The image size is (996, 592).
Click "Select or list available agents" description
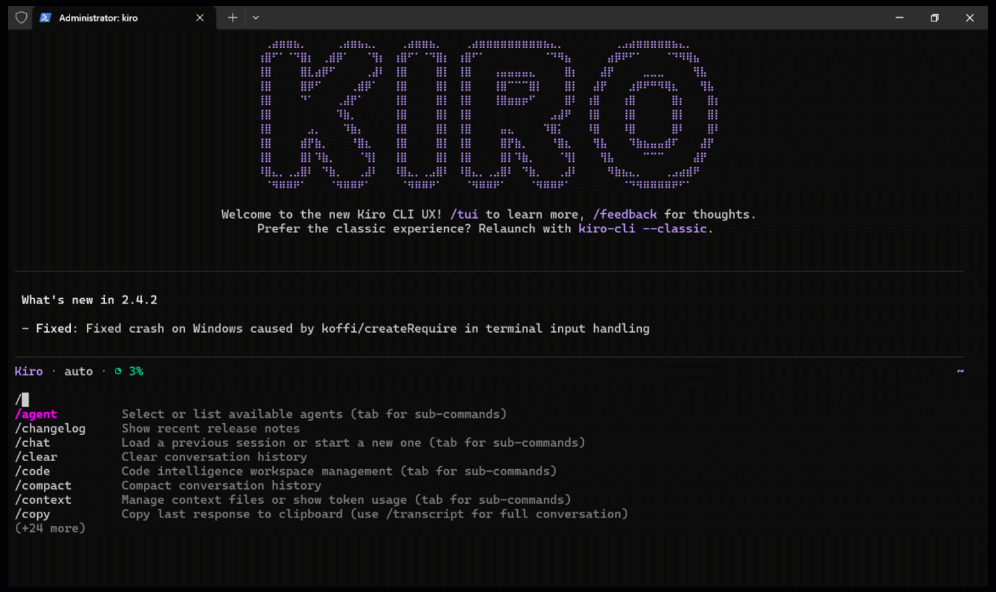click(x=314, y=414)
